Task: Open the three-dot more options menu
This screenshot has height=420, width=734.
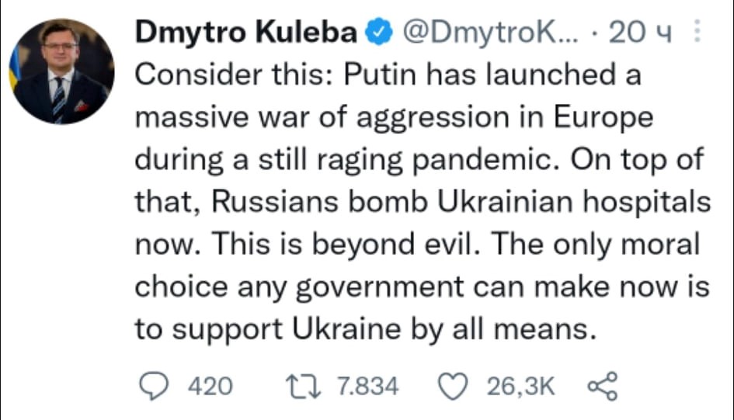Action: pyautogui.click(x=696, y=33)
